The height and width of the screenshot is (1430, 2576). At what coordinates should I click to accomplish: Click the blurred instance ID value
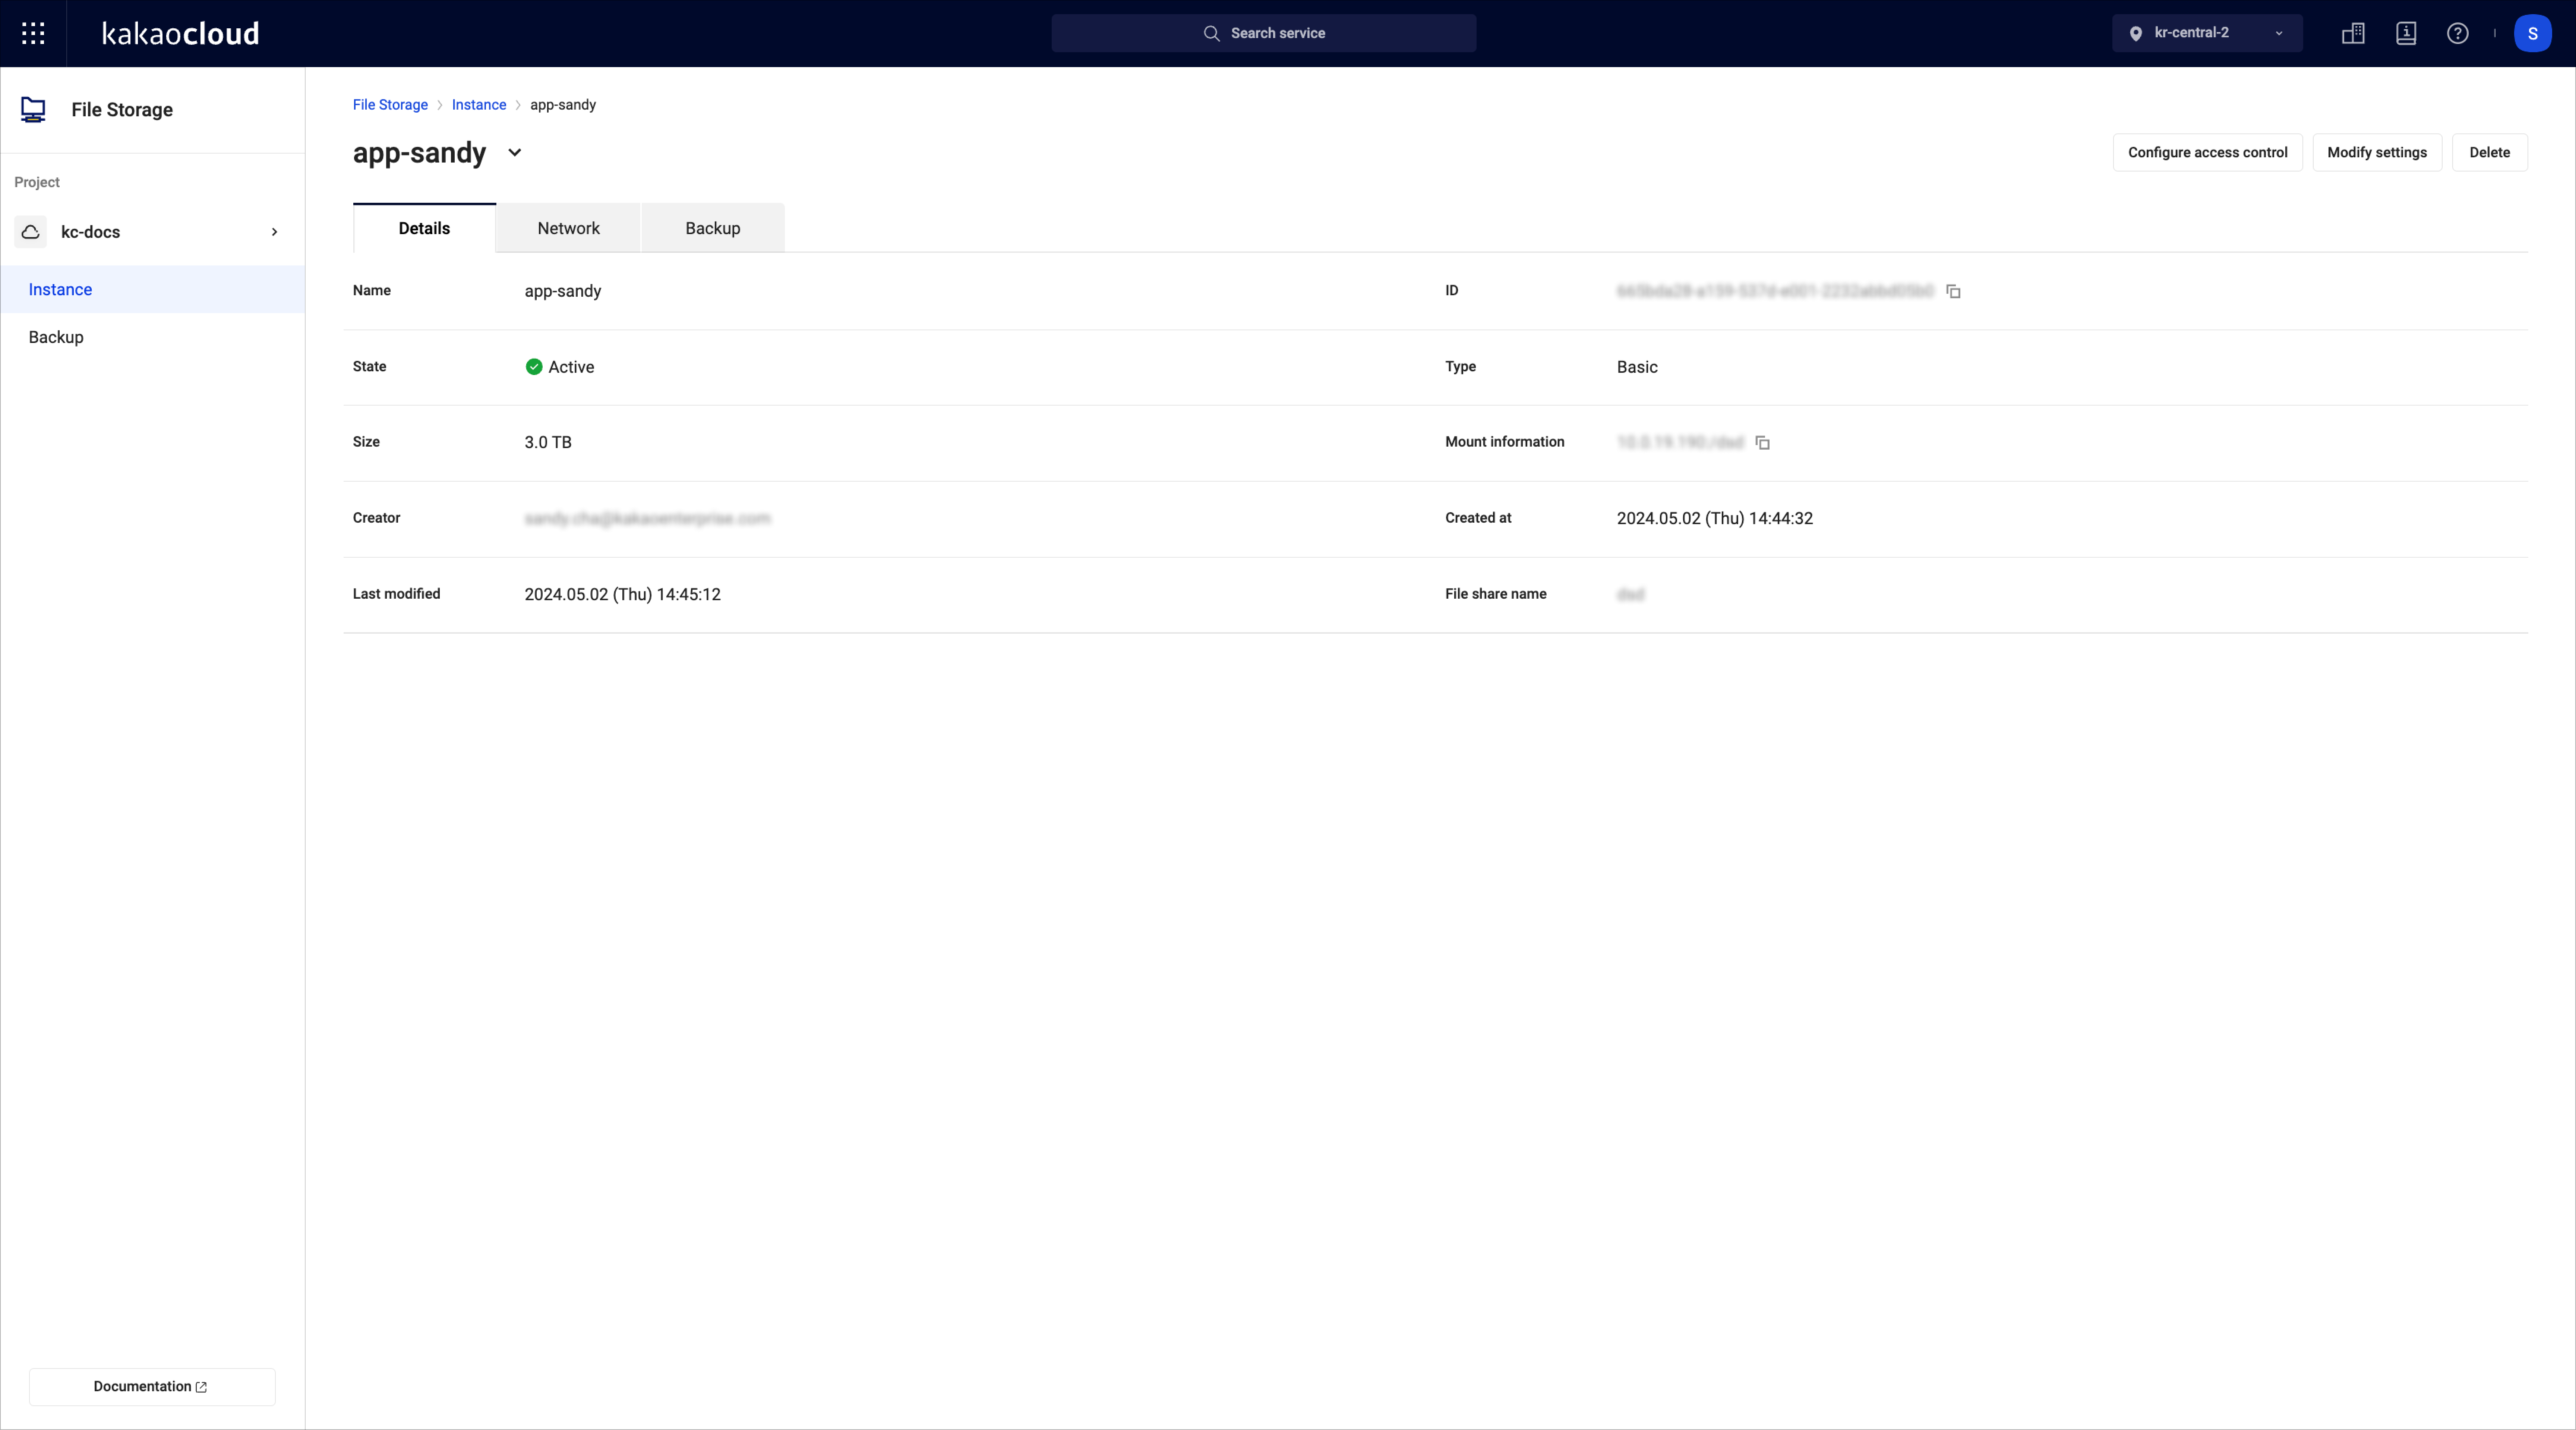[1775, 291]
